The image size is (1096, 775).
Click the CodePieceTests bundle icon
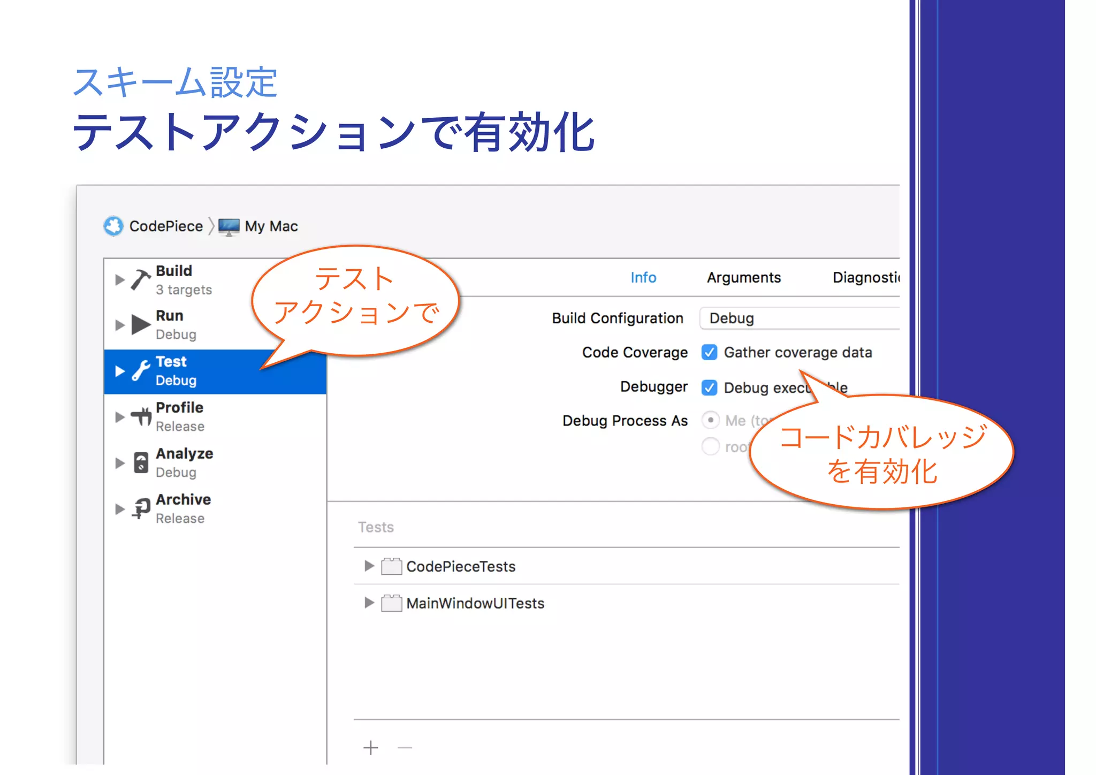coord(392,566)
